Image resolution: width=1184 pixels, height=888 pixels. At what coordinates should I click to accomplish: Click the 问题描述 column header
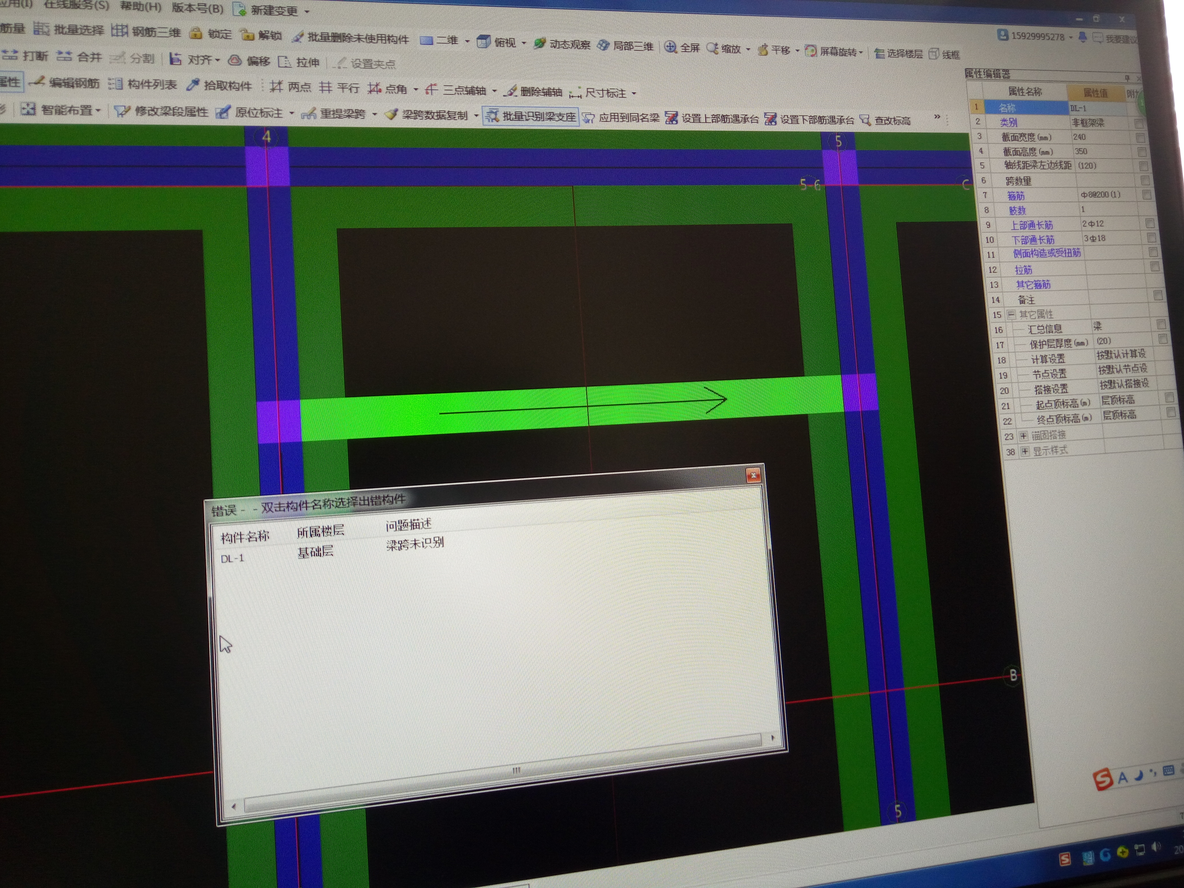(408, 525)
